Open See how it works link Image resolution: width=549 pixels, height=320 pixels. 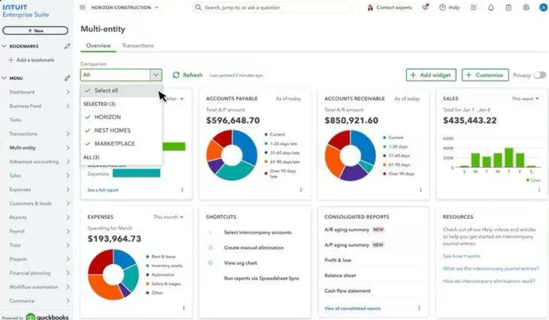coord(462,256)
